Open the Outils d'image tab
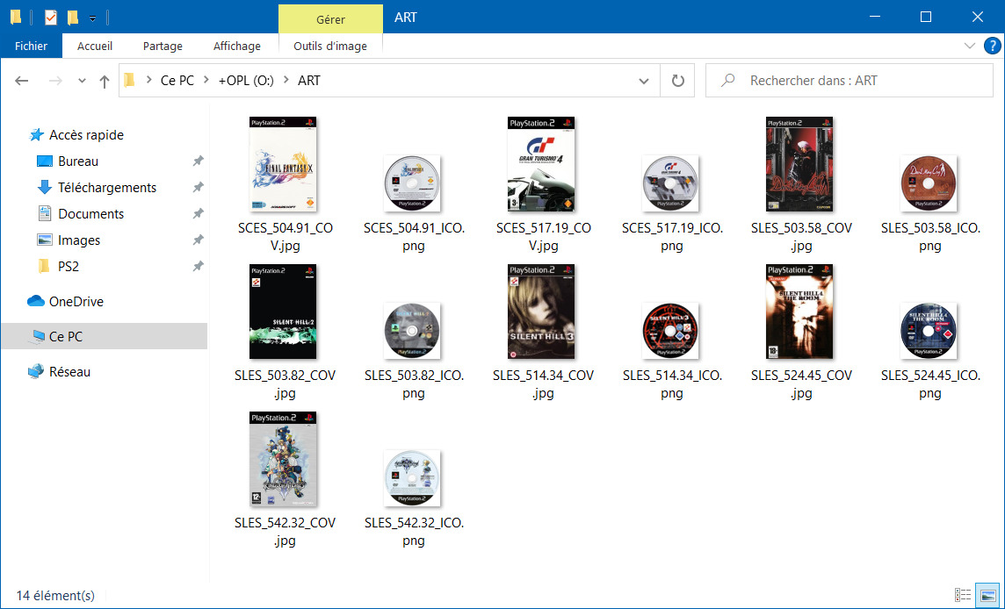The image size is (1005, 609). tap(330, 47)
